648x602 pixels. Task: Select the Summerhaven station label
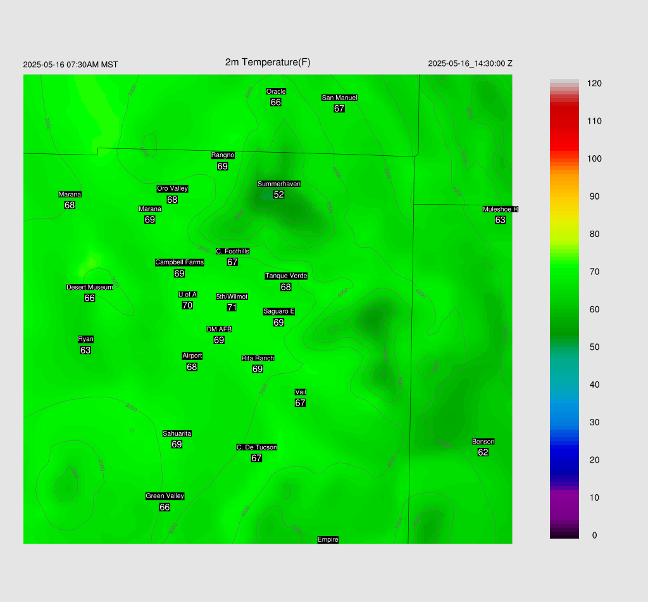click(279, 184)
